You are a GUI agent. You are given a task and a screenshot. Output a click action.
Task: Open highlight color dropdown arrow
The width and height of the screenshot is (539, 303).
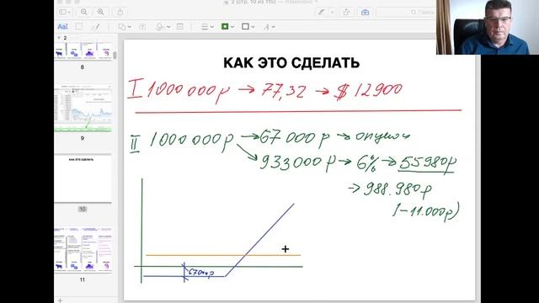click(332, 12)
